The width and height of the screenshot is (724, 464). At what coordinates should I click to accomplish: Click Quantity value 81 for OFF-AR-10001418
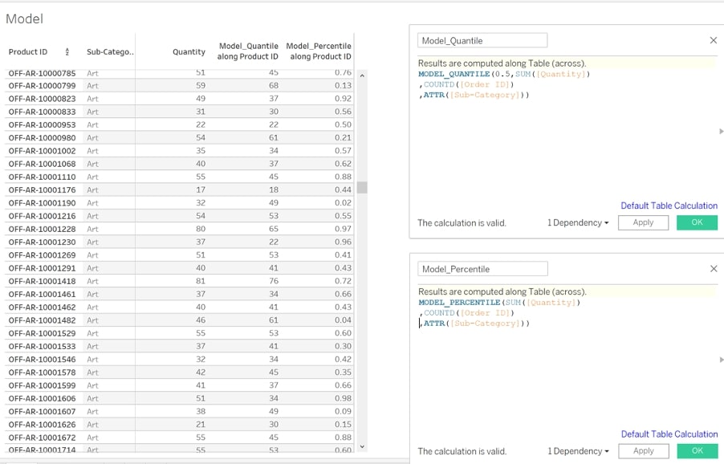pos(201,281)
